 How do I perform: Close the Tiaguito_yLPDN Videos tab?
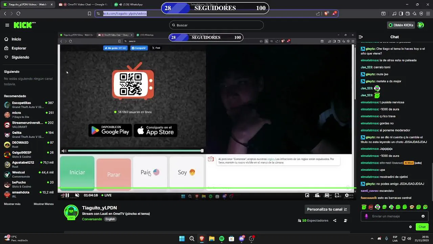tap(51, 5)
